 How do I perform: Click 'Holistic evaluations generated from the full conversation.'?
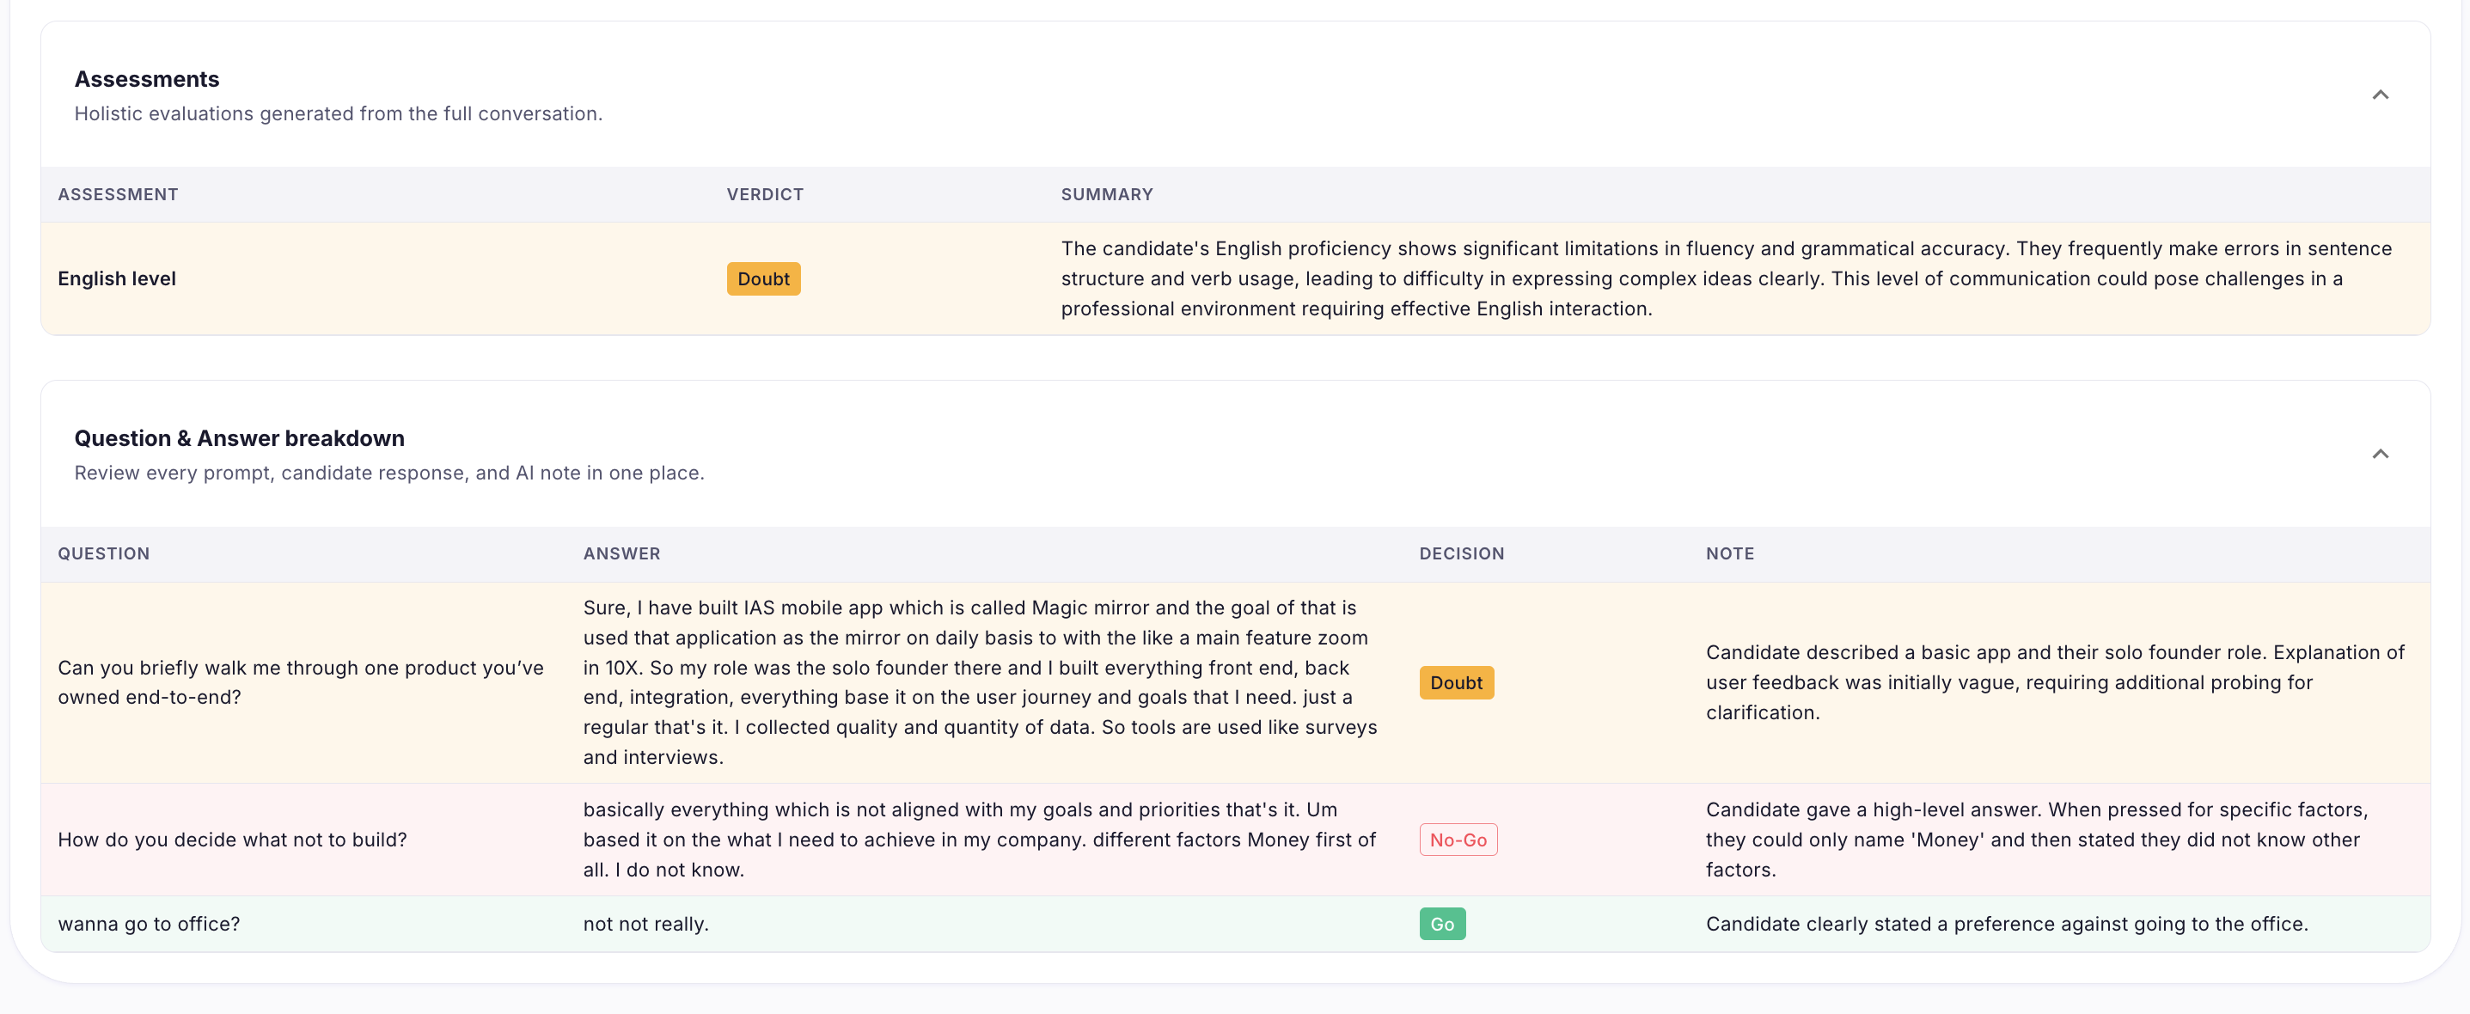click(339, 113)
